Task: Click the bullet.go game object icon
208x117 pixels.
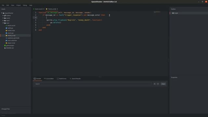Action: click(6, 28)
